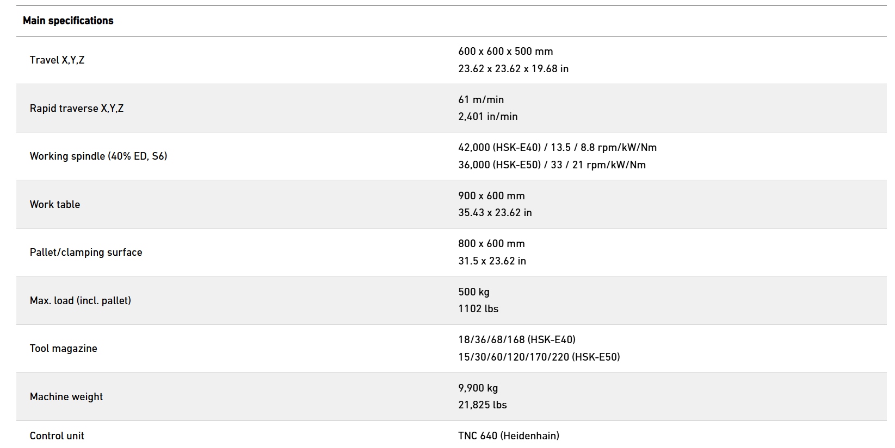Click the 2,401 in/min value
Image resolution: width=895 pixels, height=448 pixels.
pyautogui.click(x=487, y=117)
